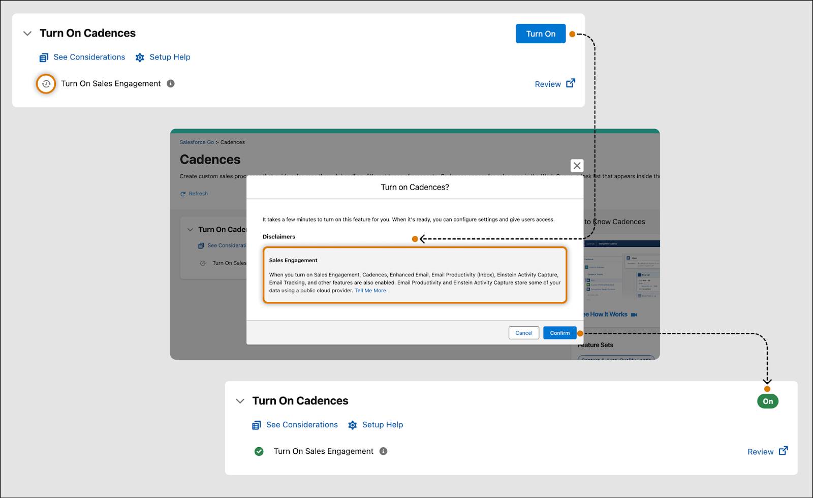Image resolution: width=813 pixels, height=498 pixels.
Task: Click the external link icon beside top Review
Action: [571, 83]
